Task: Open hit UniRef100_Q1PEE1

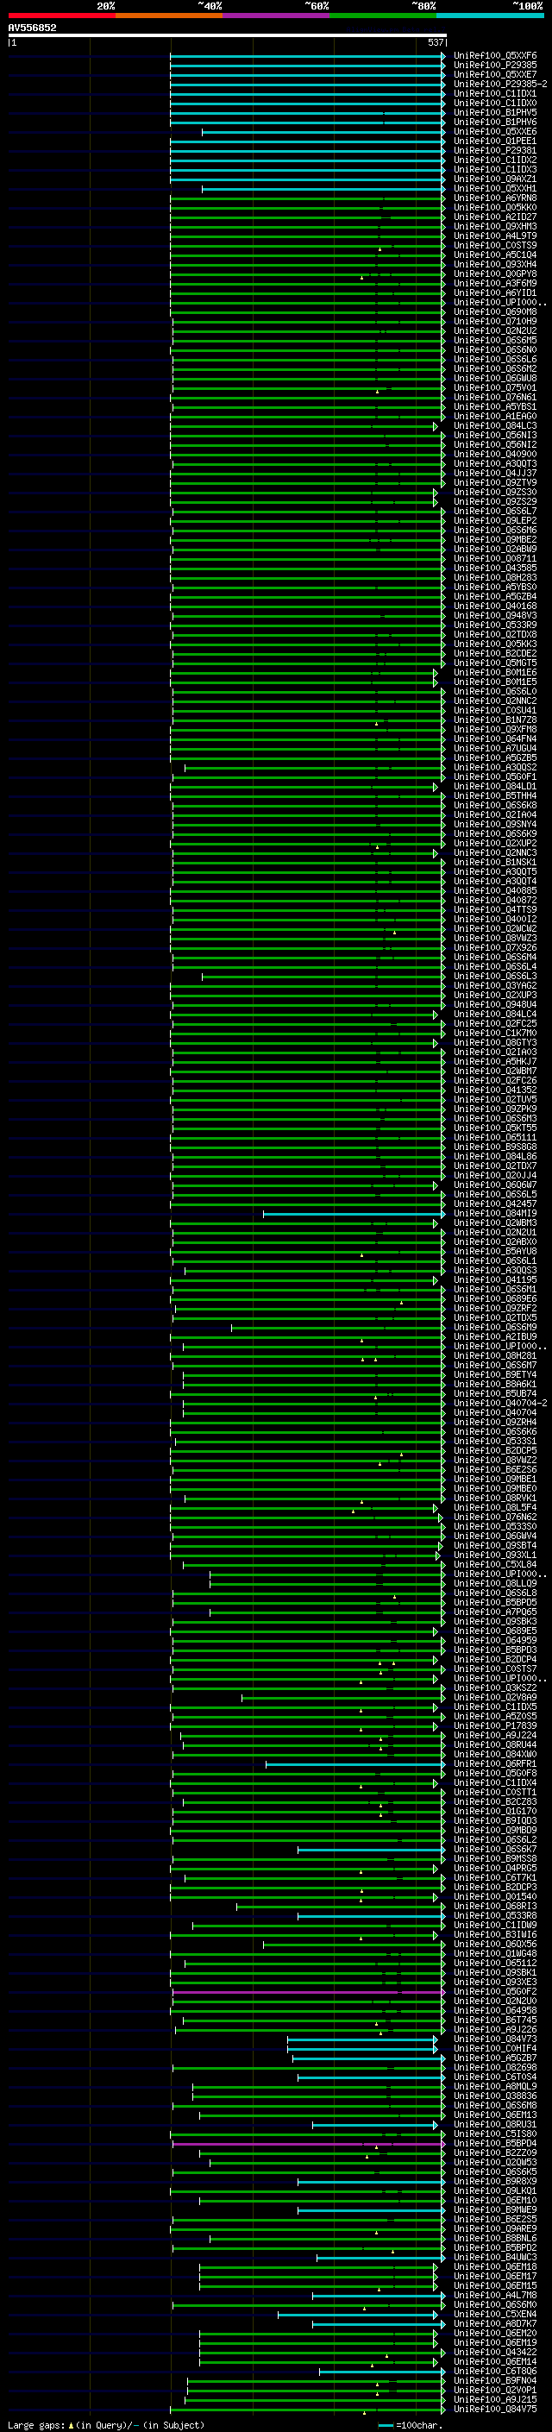Action: 495,141
